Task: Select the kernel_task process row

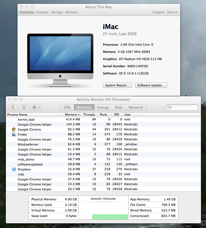Action: (x=103, y=119)
